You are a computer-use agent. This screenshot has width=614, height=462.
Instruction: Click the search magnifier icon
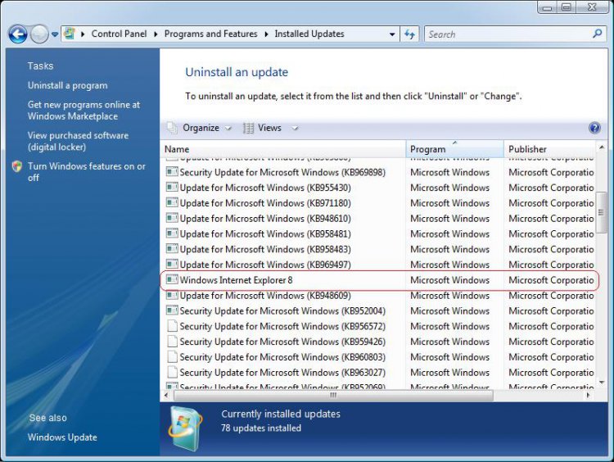(x=597, y=34)
